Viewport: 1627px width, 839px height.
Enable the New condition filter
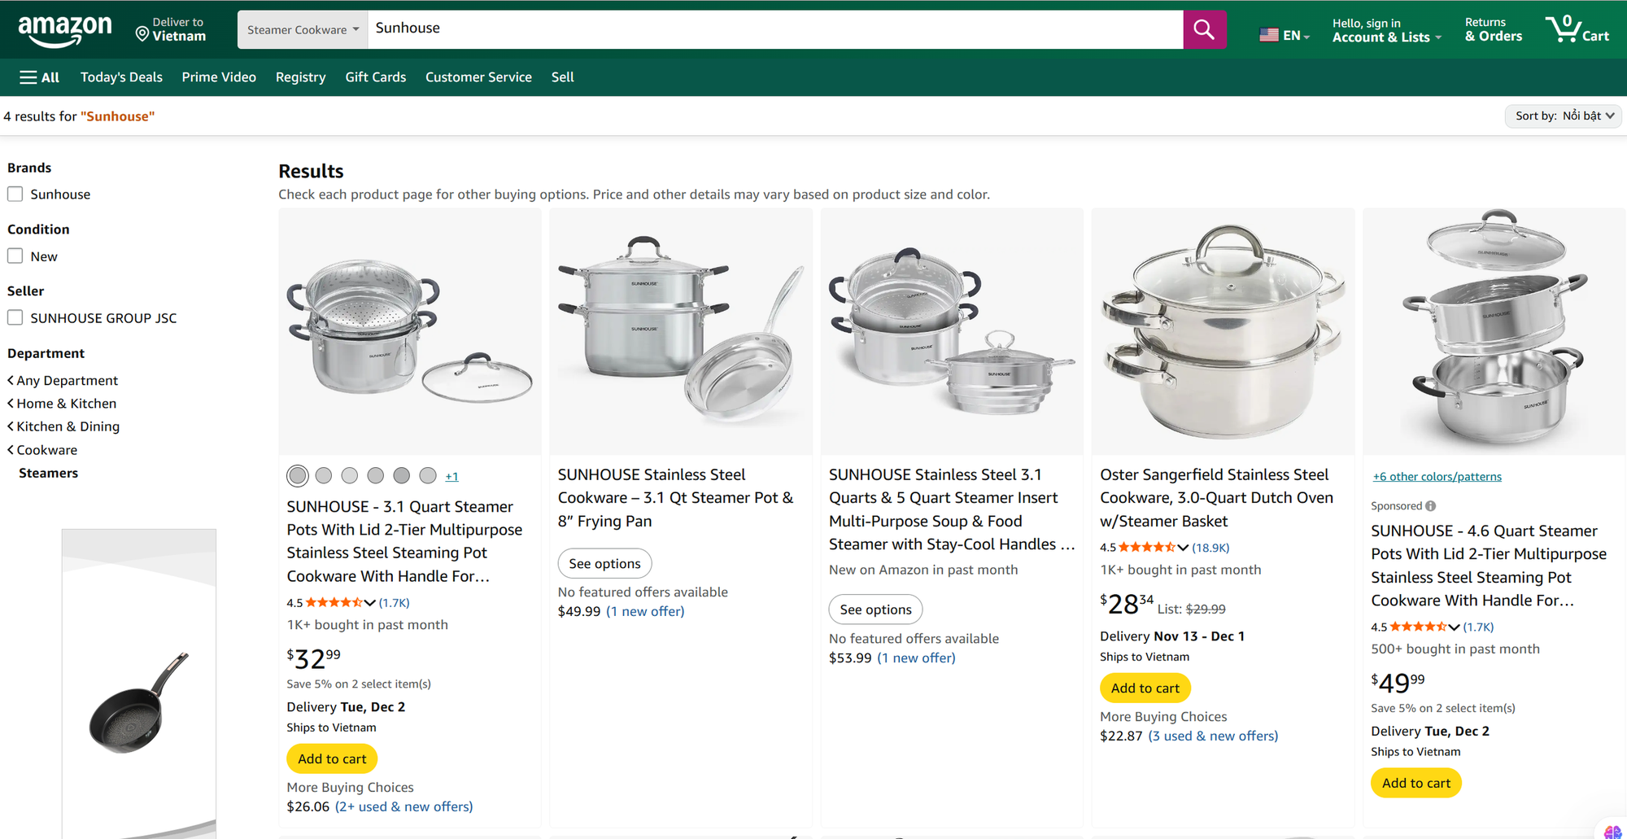coord(15,256)
